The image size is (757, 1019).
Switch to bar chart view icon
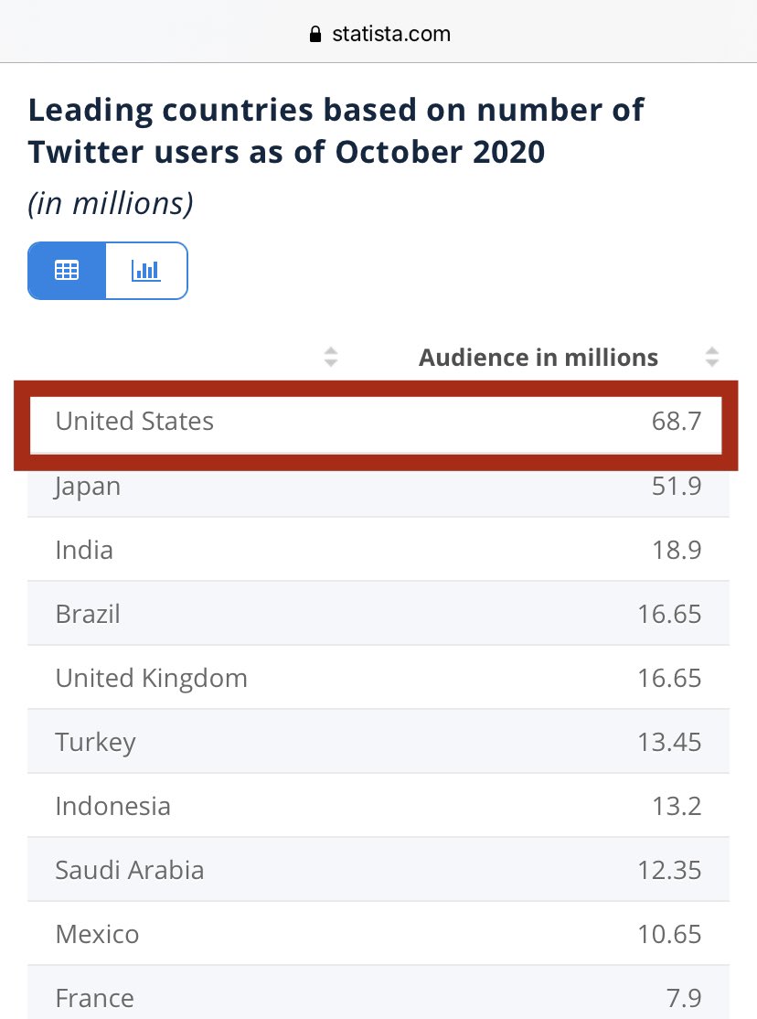coord(146,271)
